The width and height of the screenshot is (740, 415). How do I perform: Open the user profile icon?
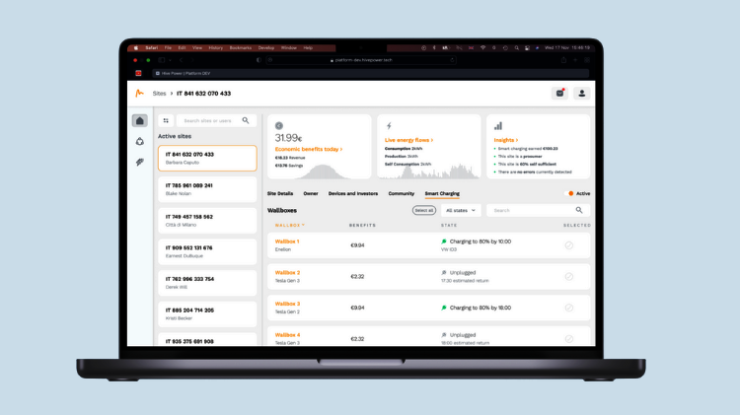coord(582,93)
